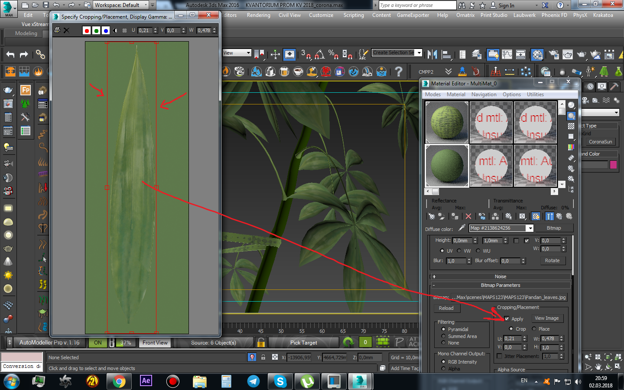Click the Save File icon in quick access toolbar

pyautogui.click(x=46, y=5)
